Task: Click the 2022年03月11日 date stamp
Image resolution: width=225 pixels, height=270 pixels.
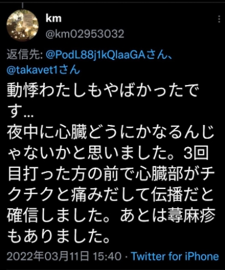Action: point(48,257)
